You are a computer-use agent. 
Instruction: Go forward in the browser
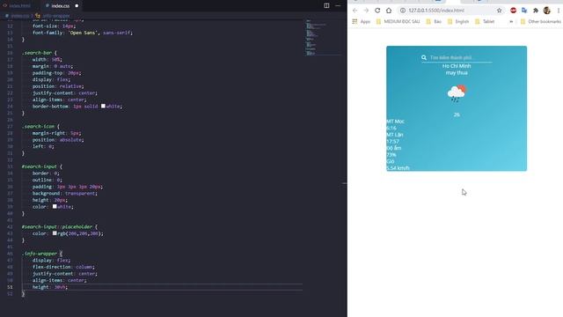pyautogui.click(x=366, y=11)
